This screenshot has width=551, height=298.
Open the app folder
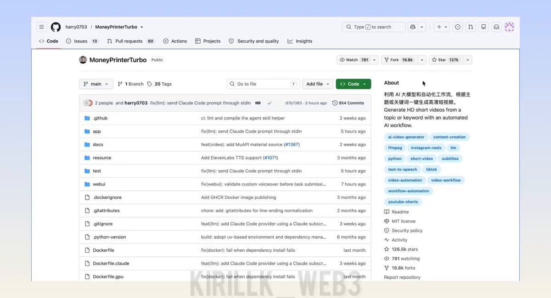tap(97, 131)
